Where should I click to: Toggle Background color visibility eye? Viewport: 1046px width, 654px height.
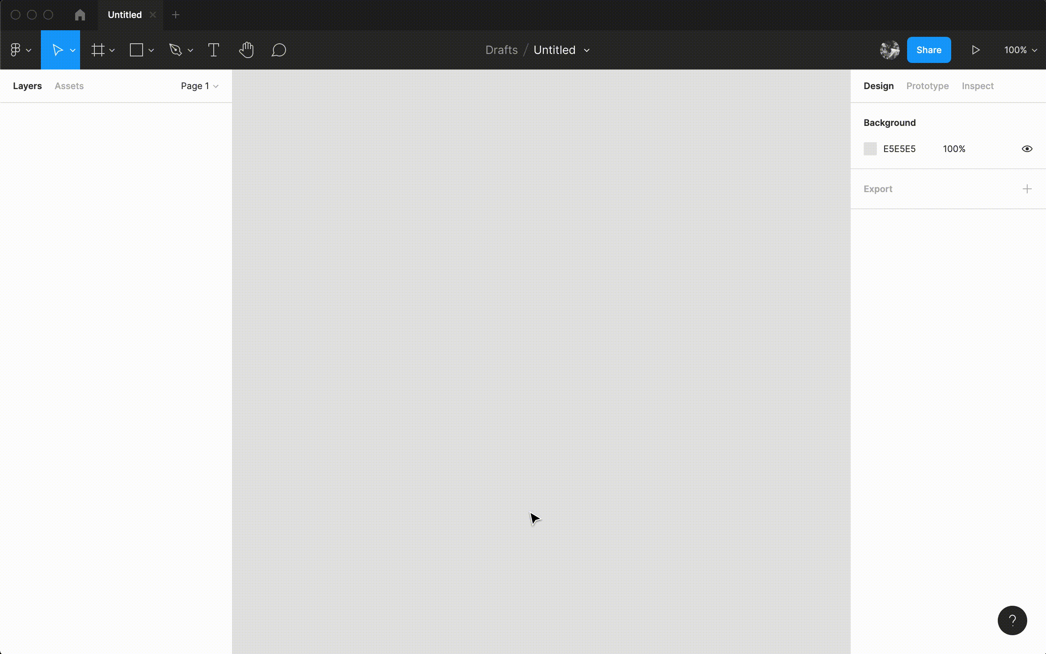point(1027,149)
